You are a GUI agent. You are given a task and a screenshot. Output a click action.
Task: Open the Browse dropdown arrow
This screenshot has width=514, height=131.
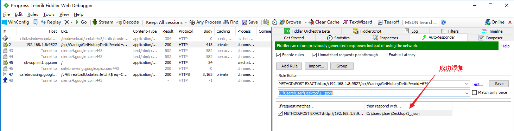[306, 22]
